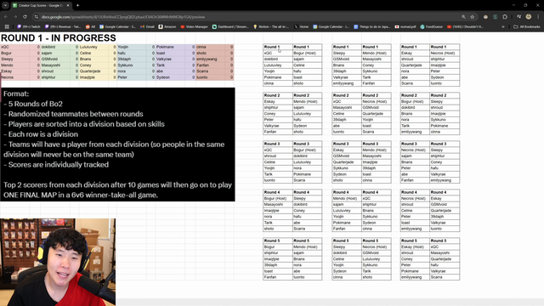Open the Dashboard / Stream bookmark
544x306 pixels.
point(230,26)
